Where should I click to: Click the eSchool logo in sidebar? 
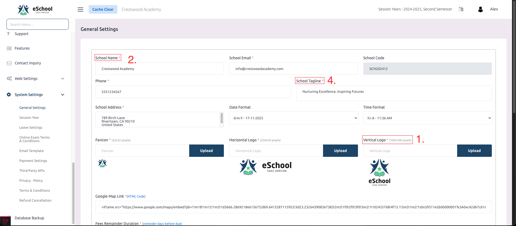[35, 9]
